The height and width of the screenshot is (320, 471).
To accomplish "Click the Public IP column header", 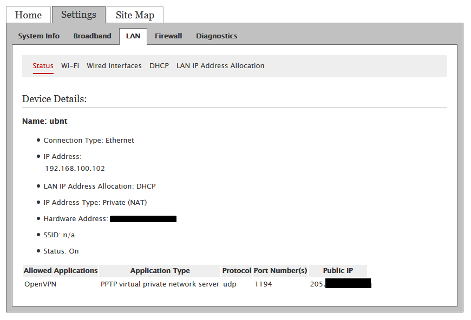I will [338, 271].
